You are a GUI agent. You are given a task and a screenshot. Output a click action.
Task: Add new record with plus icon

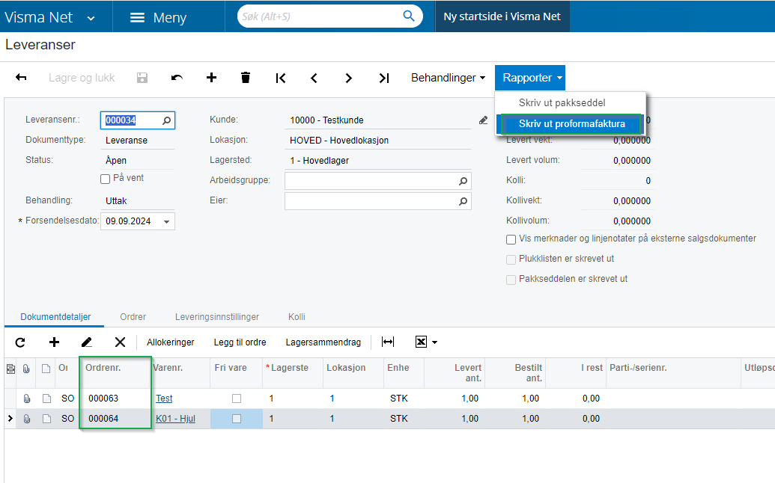pyautogui.click(x=211, y=78)
